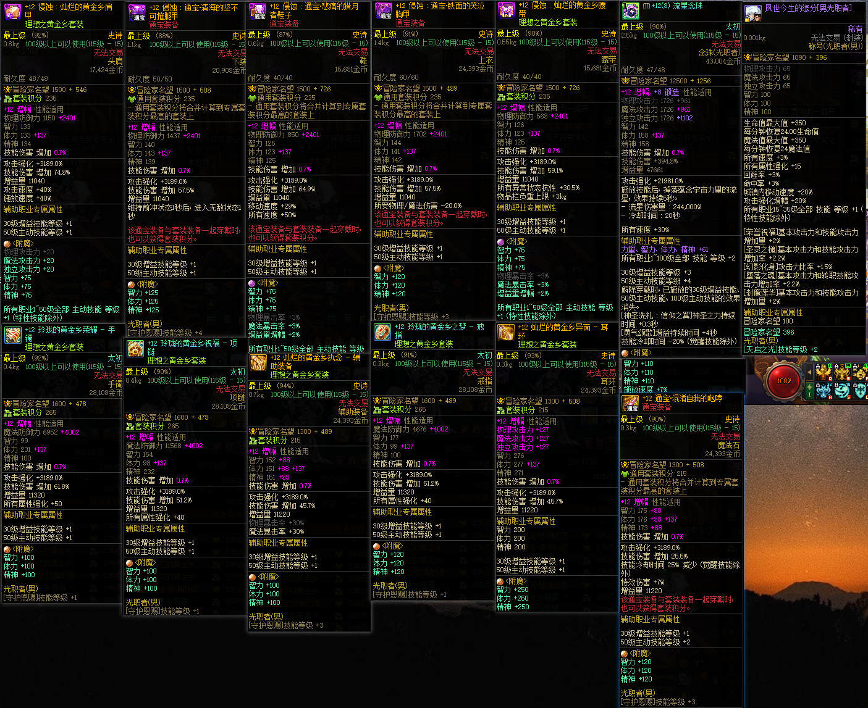
Task: Click the 灿烂的黄金乡异面 耳环 earring icon
Action: pyautogui.click(x=506, y=333)
